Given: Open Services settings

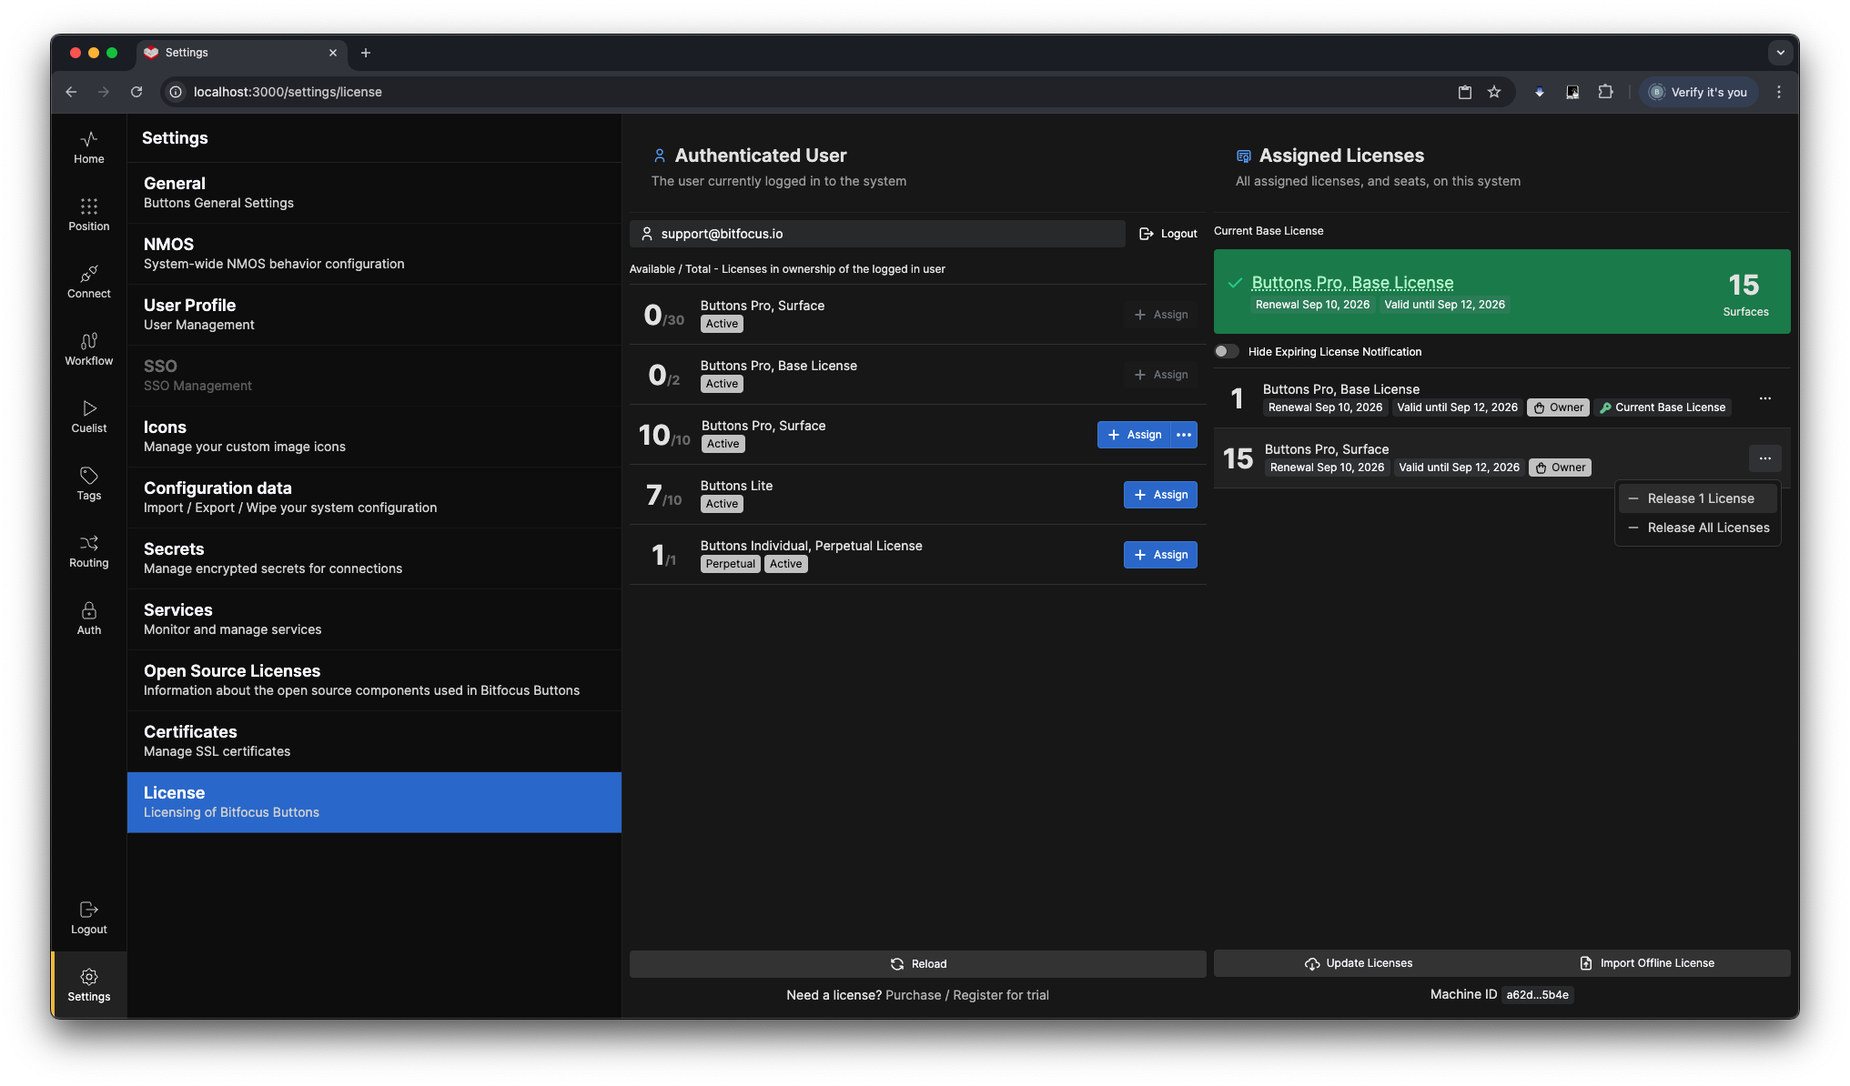Looking at the screenshot, I should tap(374, 619).
